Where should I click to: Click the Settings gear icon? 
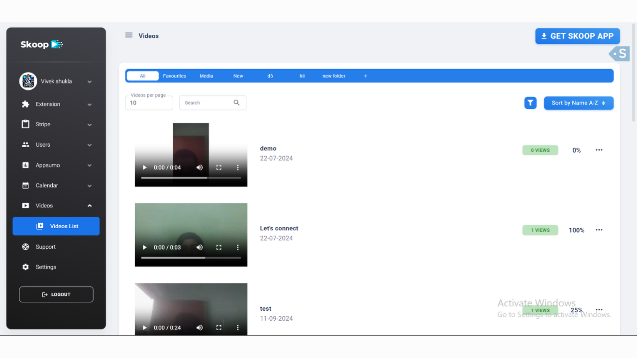(25, 267)
